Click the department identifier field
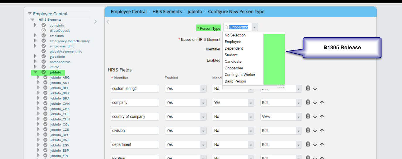Image resolution: width=402 pixels, height=159 pixels. pos(135,145)
